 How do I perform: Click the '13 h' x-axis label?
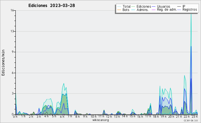click(x=117, y=117)
